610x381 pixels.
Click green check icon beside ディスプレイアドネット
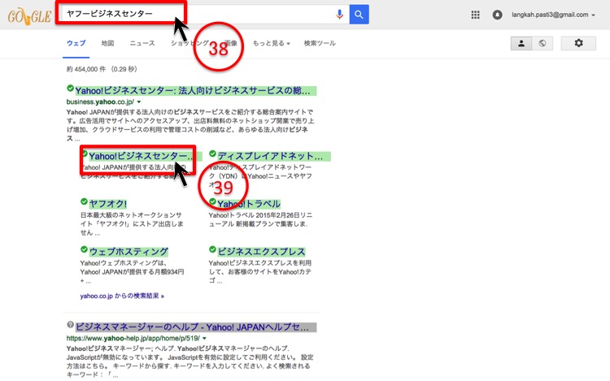point(212,154)
